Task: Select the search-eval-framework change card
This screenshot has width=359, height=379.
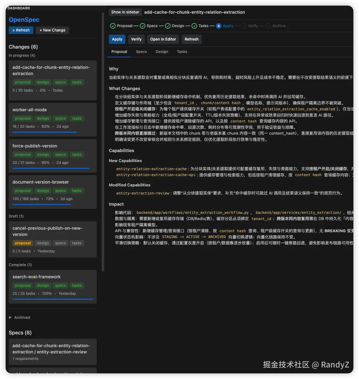Action: [x=53, y=287]
